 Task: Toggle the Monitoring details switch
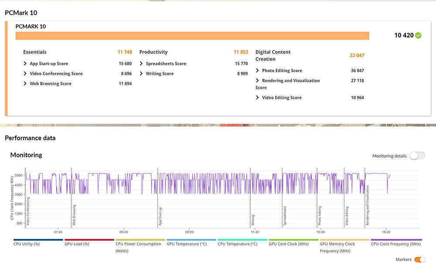coord(417,156)
